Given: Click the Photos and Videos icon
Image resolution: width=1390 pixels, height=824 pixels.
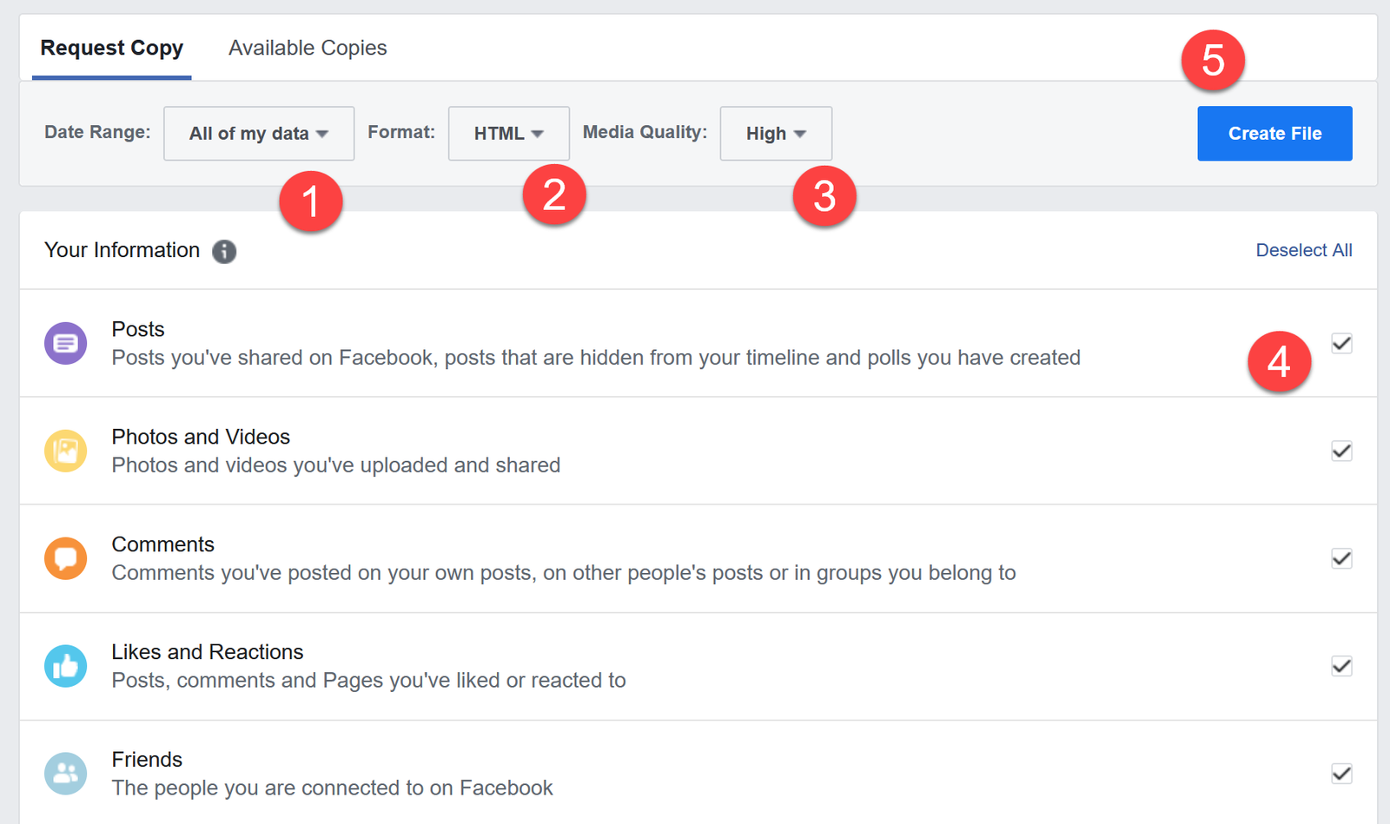Looking at the screenshot, I should click(65, 451).
